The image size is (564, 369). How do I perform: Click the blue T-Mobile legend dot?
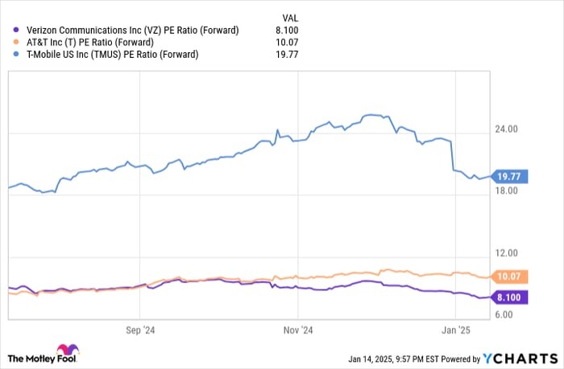15,55
